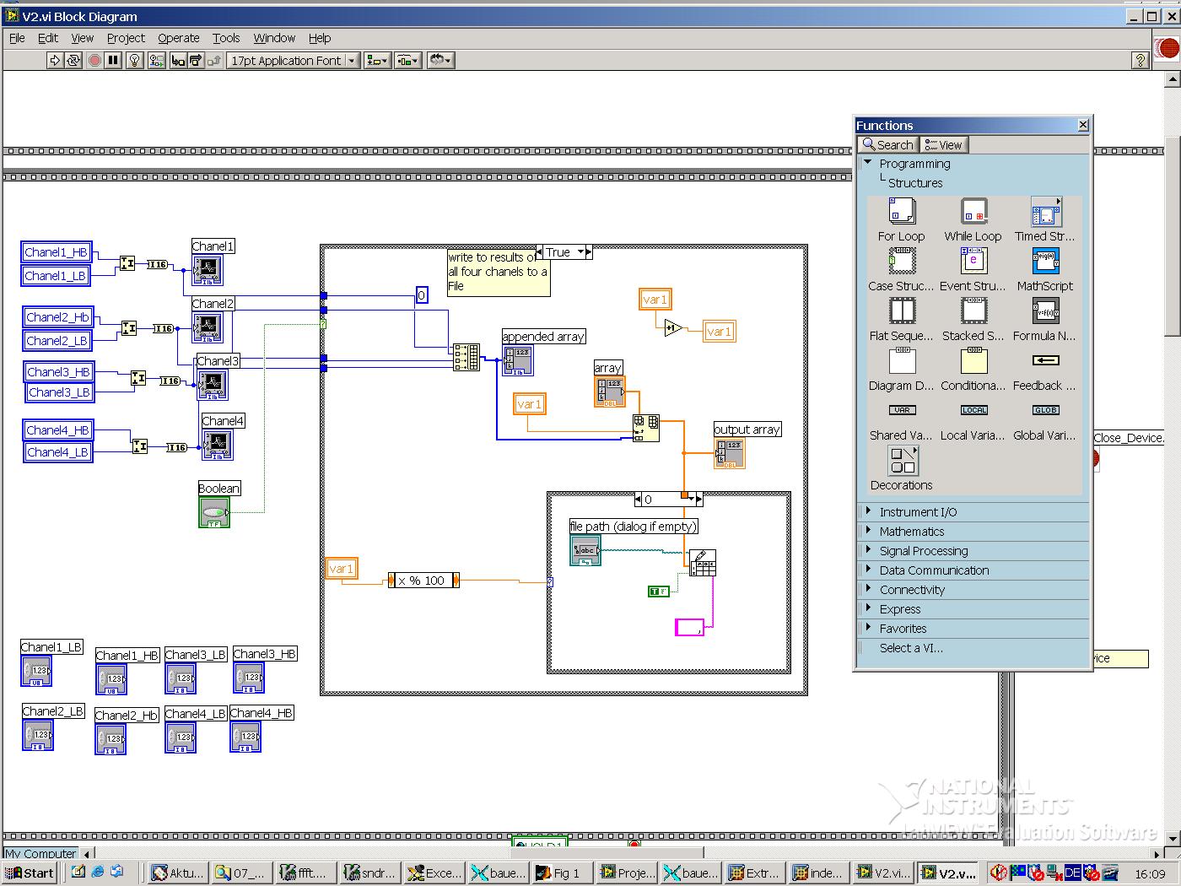The image size is (1181, 886).
Task: Toggle the Highlight Execution light bulb
Action: click(134, 60)
